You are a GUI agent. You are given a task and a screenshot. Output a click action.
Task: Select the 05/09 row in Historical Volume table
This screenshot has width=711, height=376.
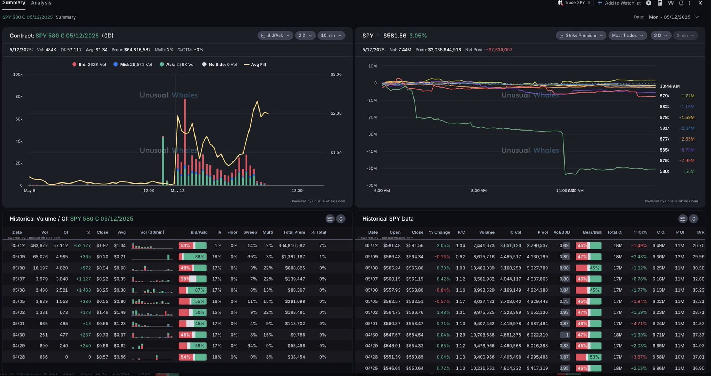pyautogui.click(x=177, y=257)
